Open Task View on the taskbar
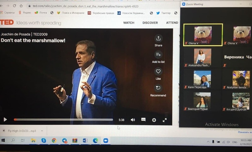252x152 pixels. tap(23, 140)
